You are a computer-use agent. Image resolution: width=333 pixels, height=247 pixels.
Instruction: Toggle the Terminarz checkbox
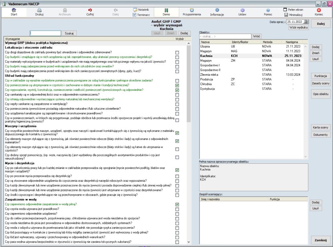click(135, 15)
